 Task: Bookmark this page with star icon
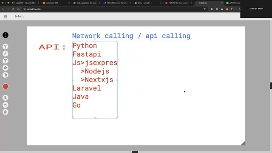(x=205, y=9)
